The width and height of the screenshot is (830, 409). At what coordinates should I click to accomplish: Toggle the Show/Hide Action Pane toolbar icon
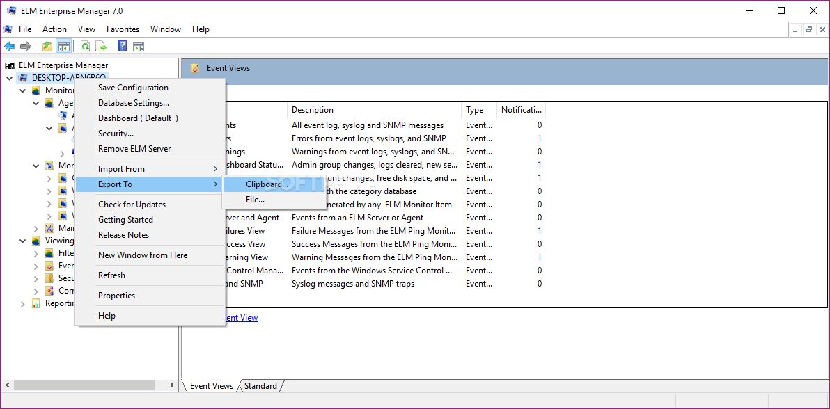click(x=138, y=47)
